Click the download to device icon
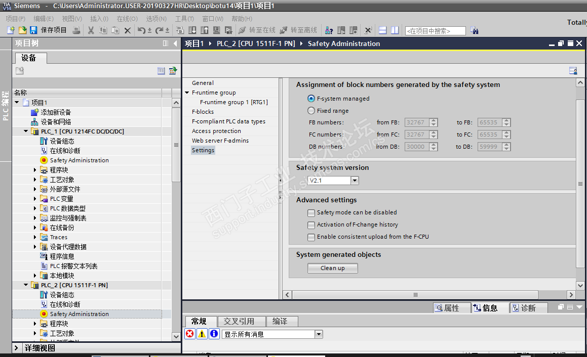The width and height of the screenshot is (587, 357). pos(192,30)
